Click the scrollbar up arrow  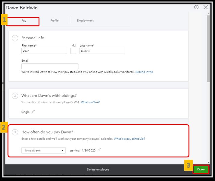pyautogui.click(x=208, y=14)
